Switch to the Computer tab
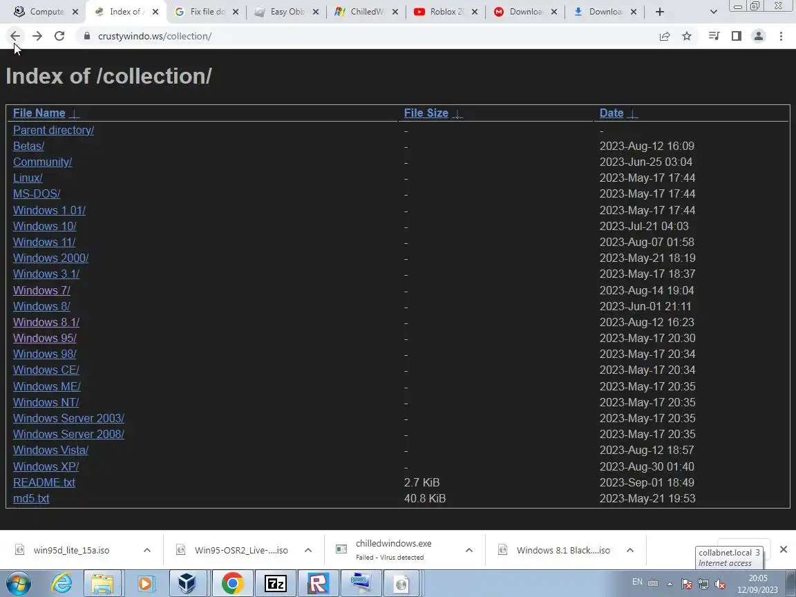796x597 pixels. (46, 12)
